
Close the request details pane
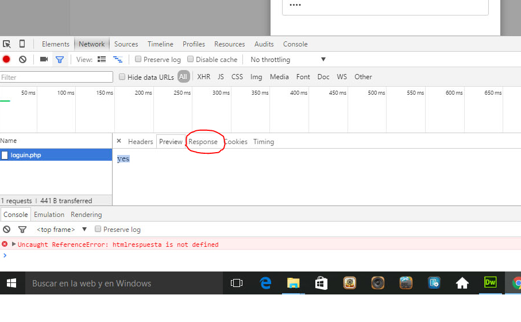tap(119, 141)
